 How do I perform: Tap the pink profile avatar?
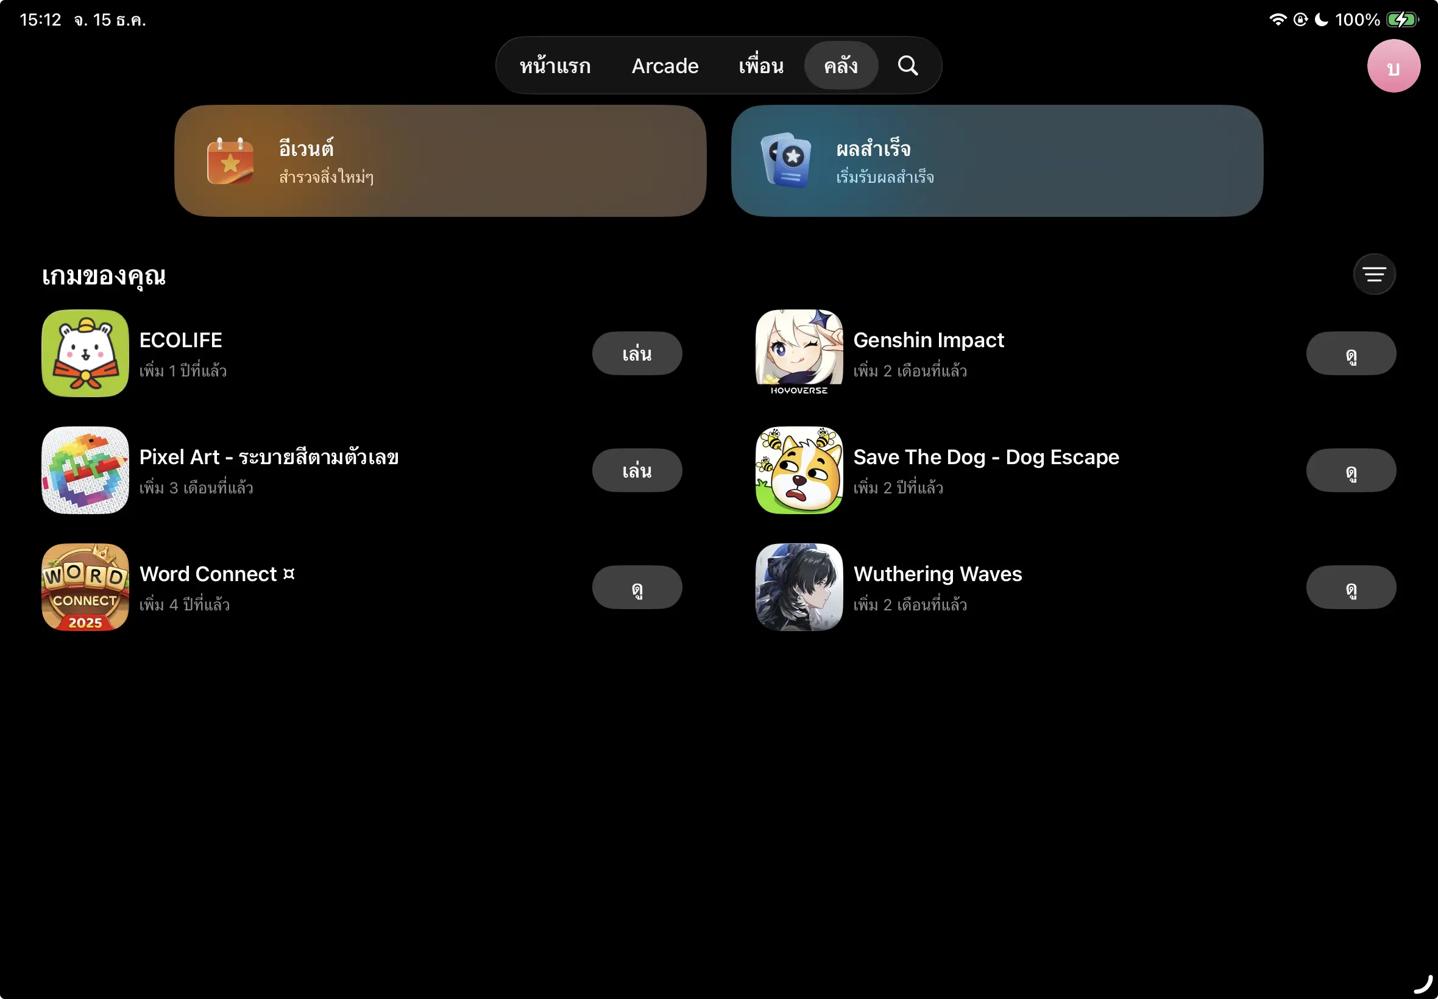[1393, 66]
